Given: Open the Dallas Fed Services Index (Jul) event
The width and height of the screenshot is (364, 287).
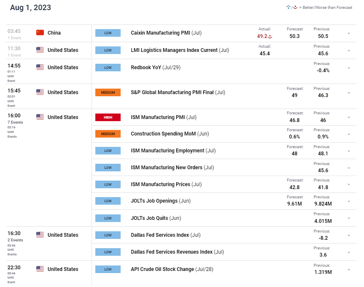Looking at the screenshot, I should [166, 235].
